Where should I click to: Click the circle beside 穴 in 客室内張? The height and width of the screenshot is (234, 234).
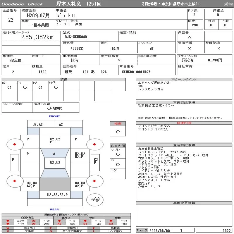pos(118,164)
